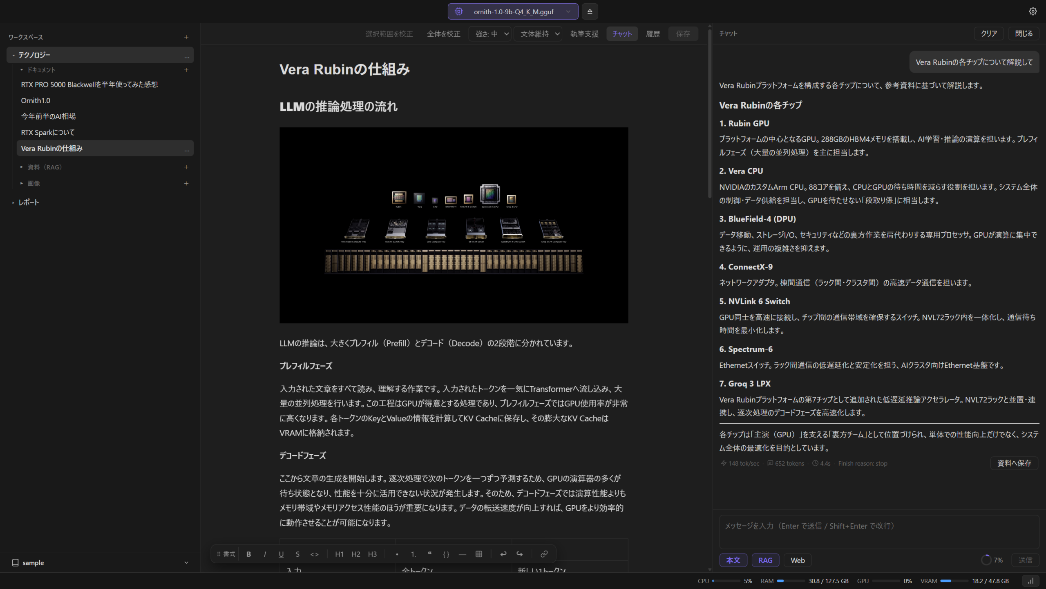The image size is (1046, 589).
Task: Open the 履歴 tab
Action: coord(653,34)
